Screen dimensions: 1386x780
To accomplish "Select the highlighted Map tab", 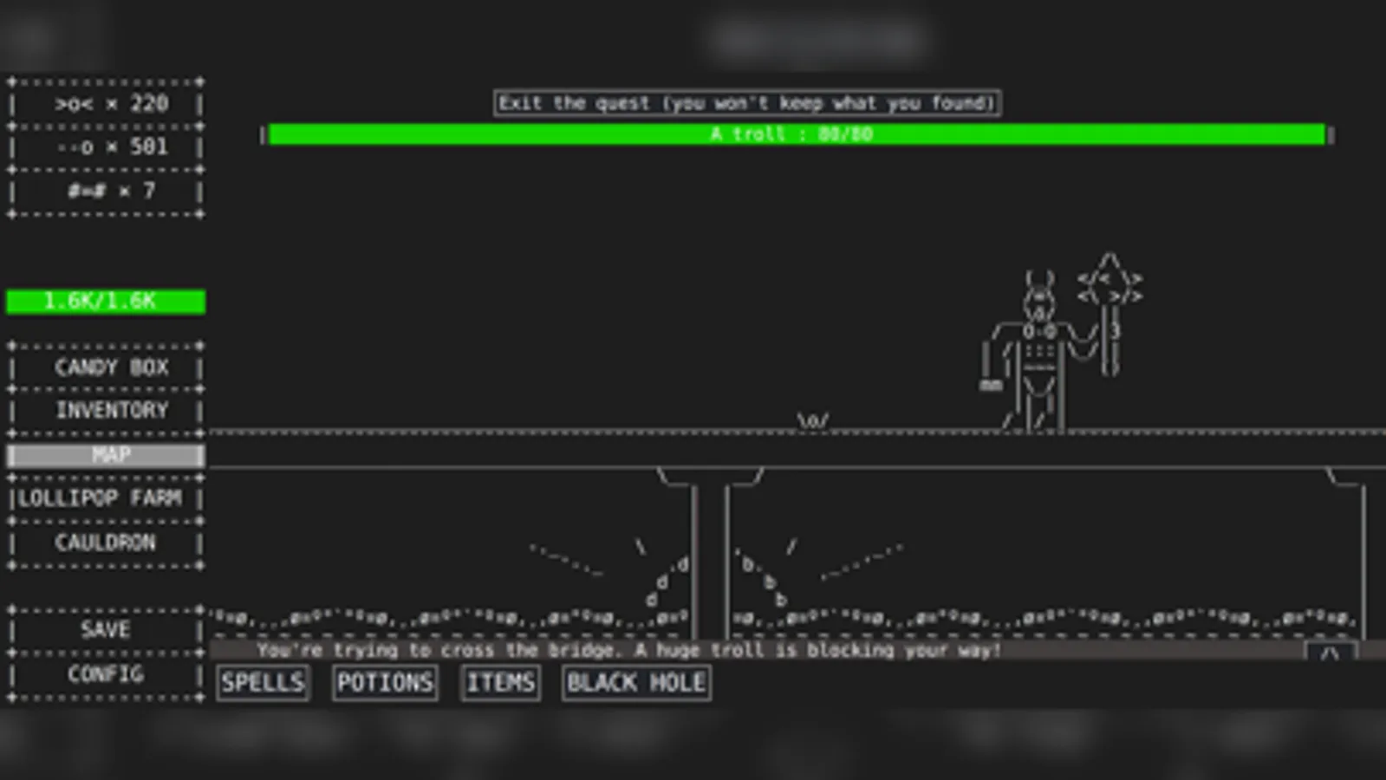I will pyautogui.click(x=106, y=455).
